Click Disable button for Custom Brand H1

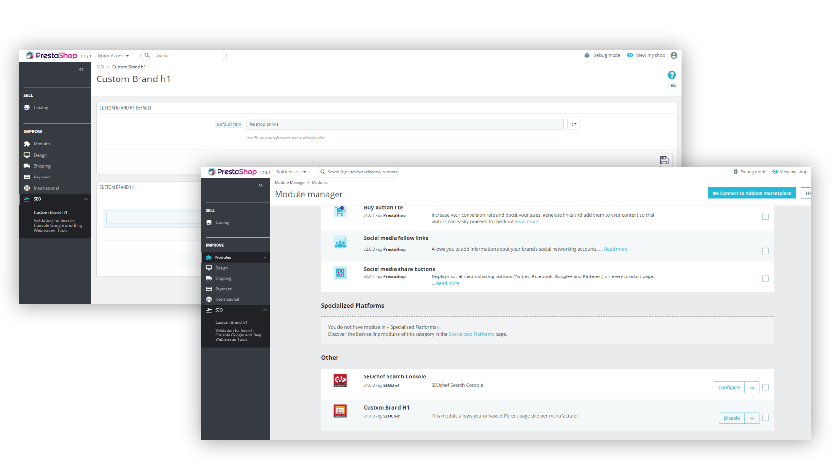pyautogui.click(x=732, y=418)
